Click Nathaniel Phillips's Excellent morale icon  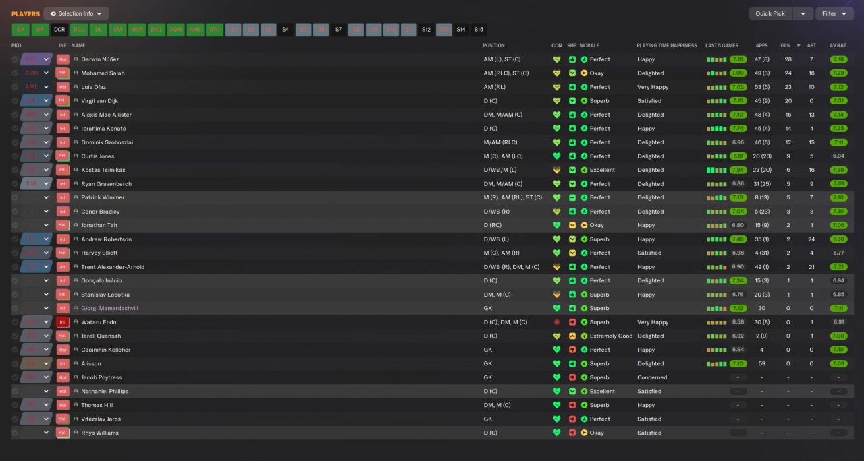(585, 391)
